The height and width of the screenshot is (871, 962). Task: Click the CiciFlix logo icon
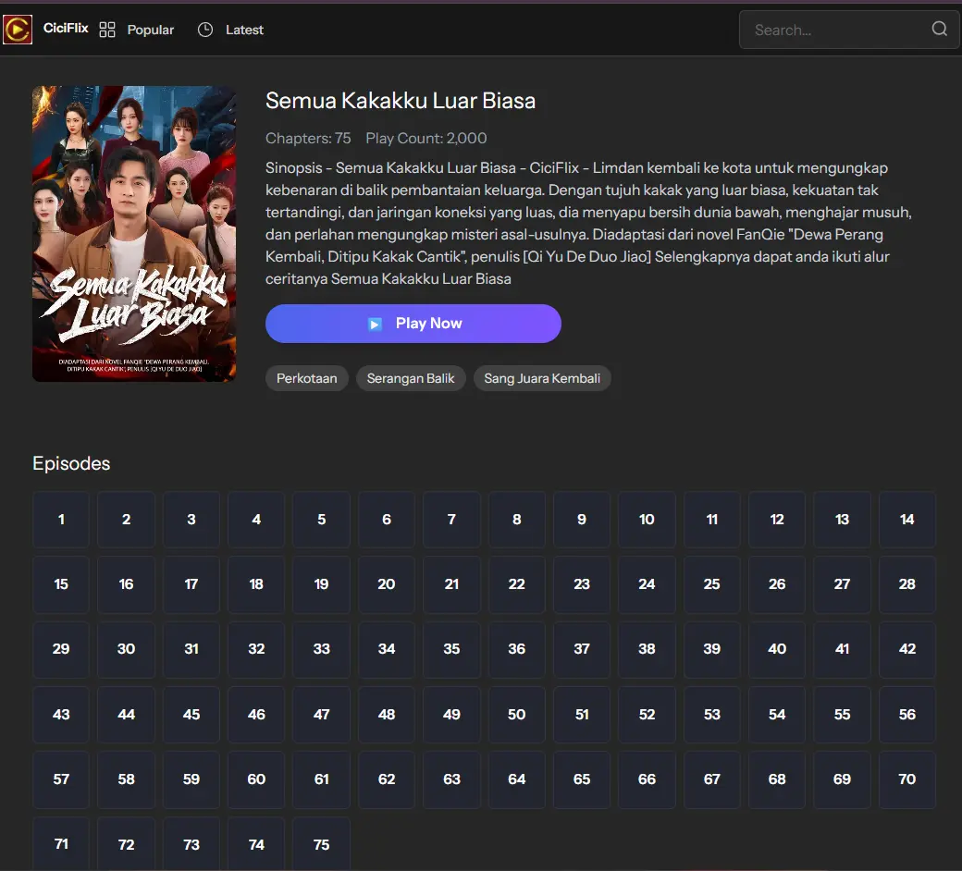click(18, 30)
